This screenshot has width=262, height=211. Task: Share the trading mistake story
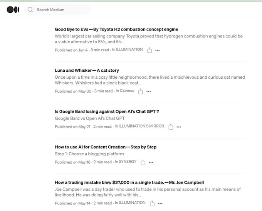coord(152,203)
